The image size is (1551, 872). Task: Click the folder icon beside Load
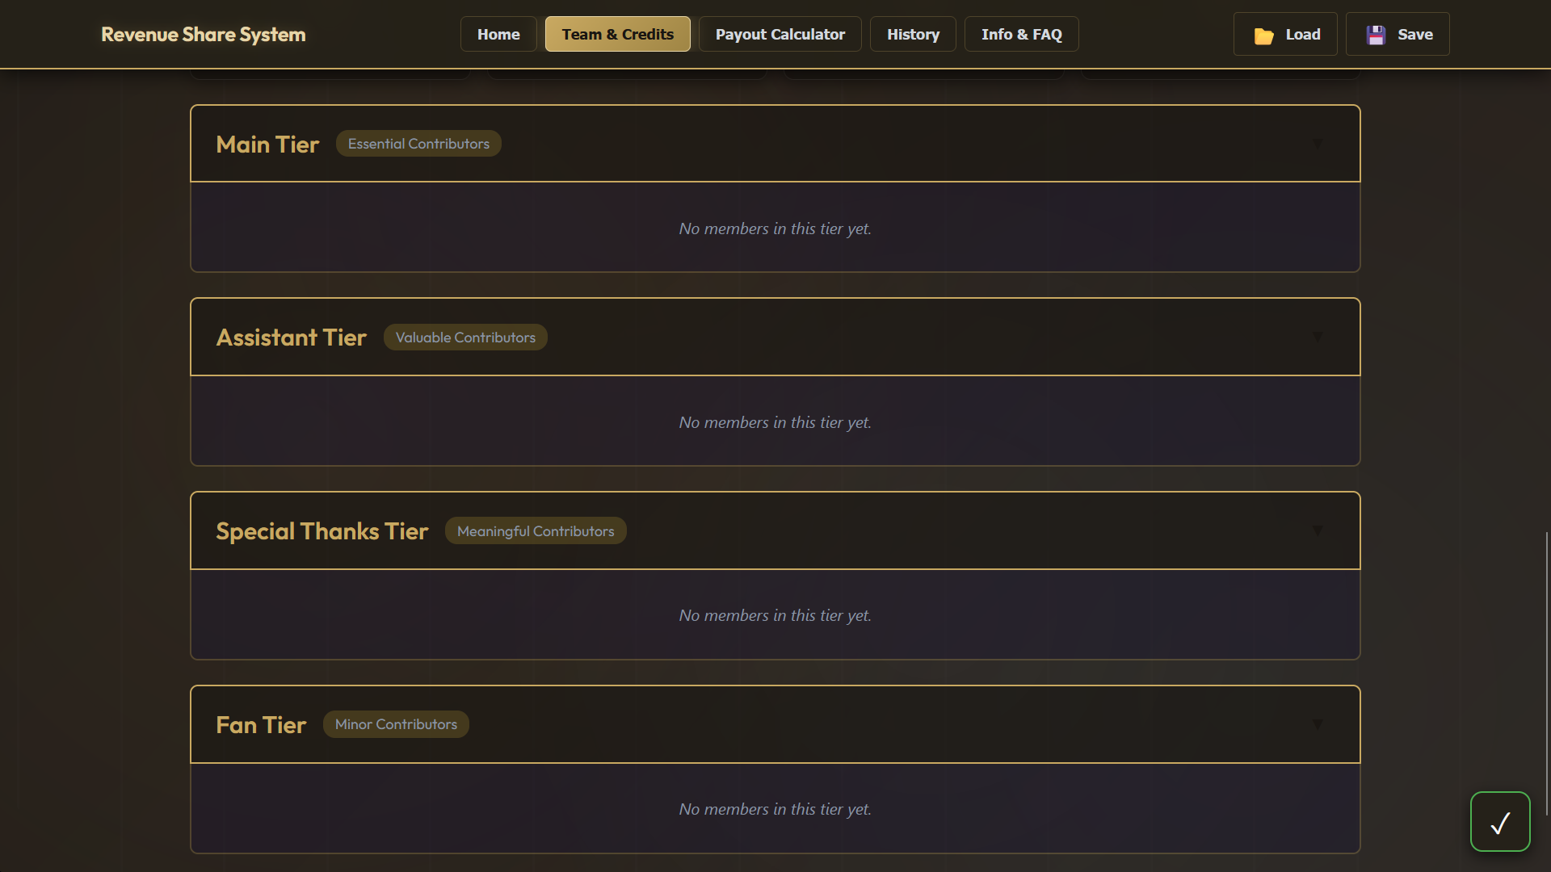[1264, 34]
